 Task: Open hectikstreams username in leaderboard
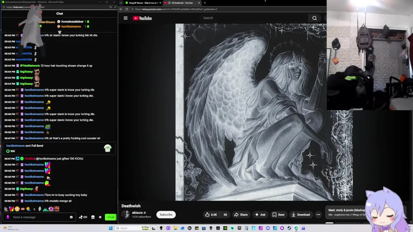71,26
